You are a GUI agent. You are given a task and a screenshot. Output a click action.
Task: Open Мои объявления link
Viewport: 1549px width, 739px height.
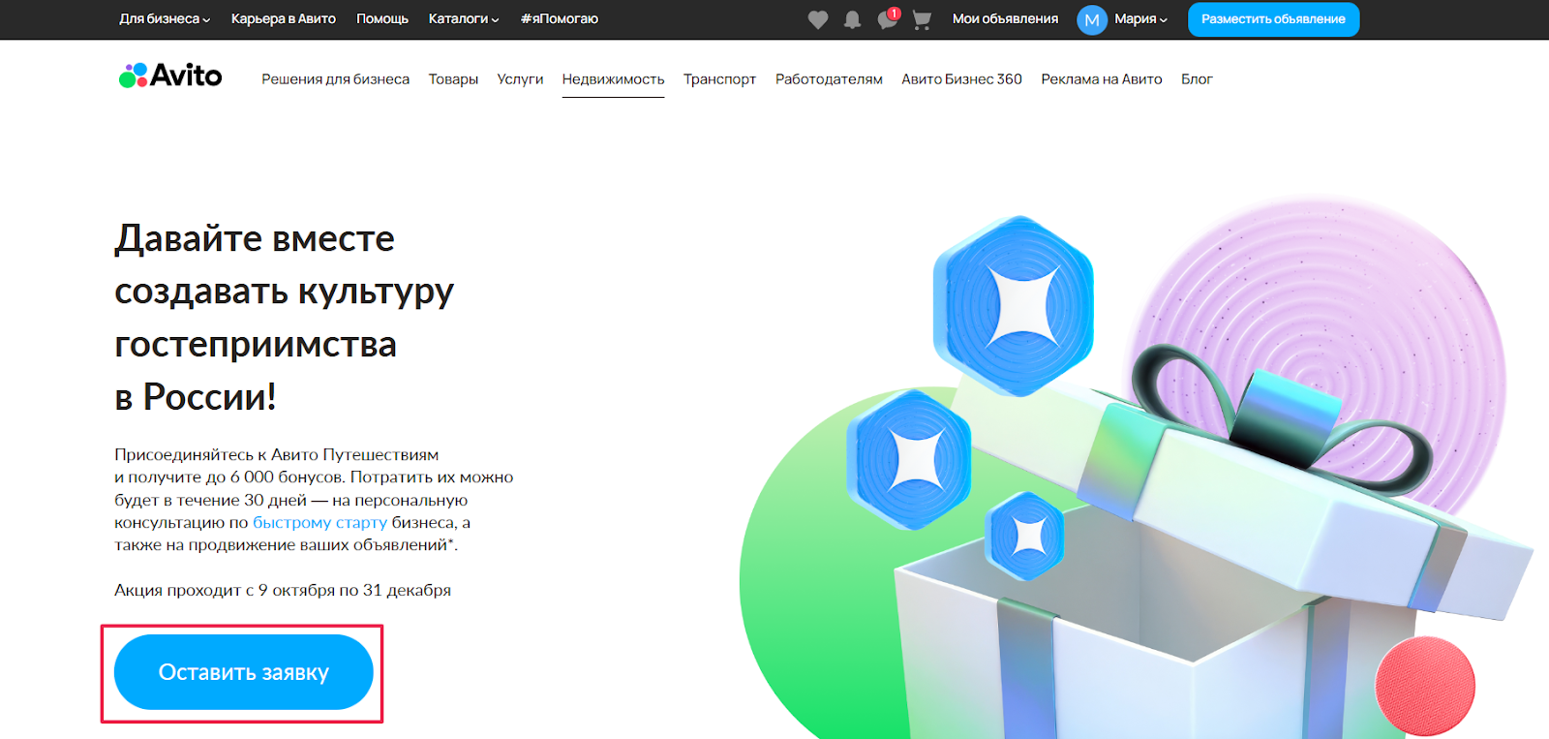coord(1005,18)
